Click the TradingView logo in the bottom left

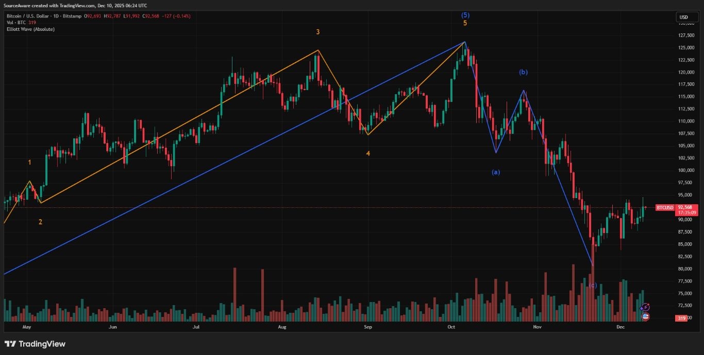point(35,344)
